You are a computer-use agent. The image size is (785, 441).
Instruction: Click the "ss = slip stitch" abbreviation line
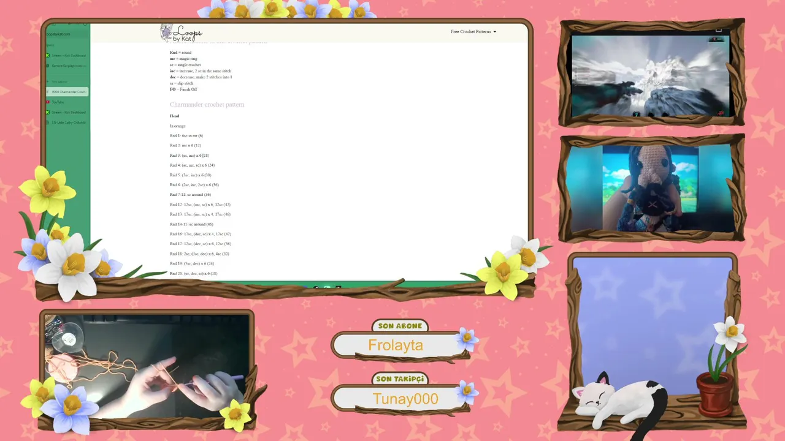point(182,83)
